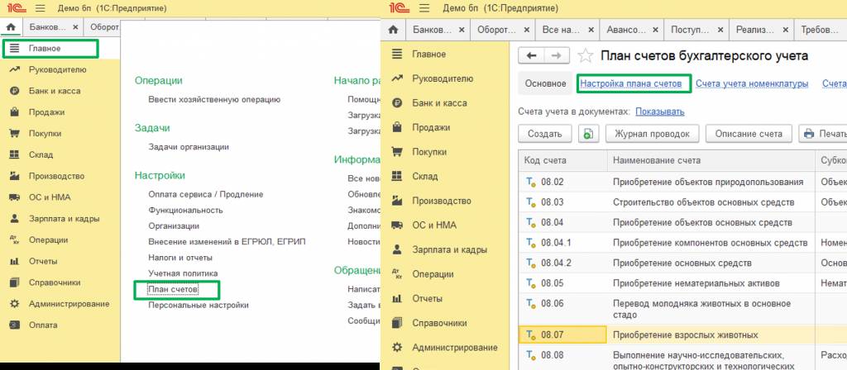Open Зарплата и кадры in right window
This screenshot has width=847, height=370.
click(449, 249)
